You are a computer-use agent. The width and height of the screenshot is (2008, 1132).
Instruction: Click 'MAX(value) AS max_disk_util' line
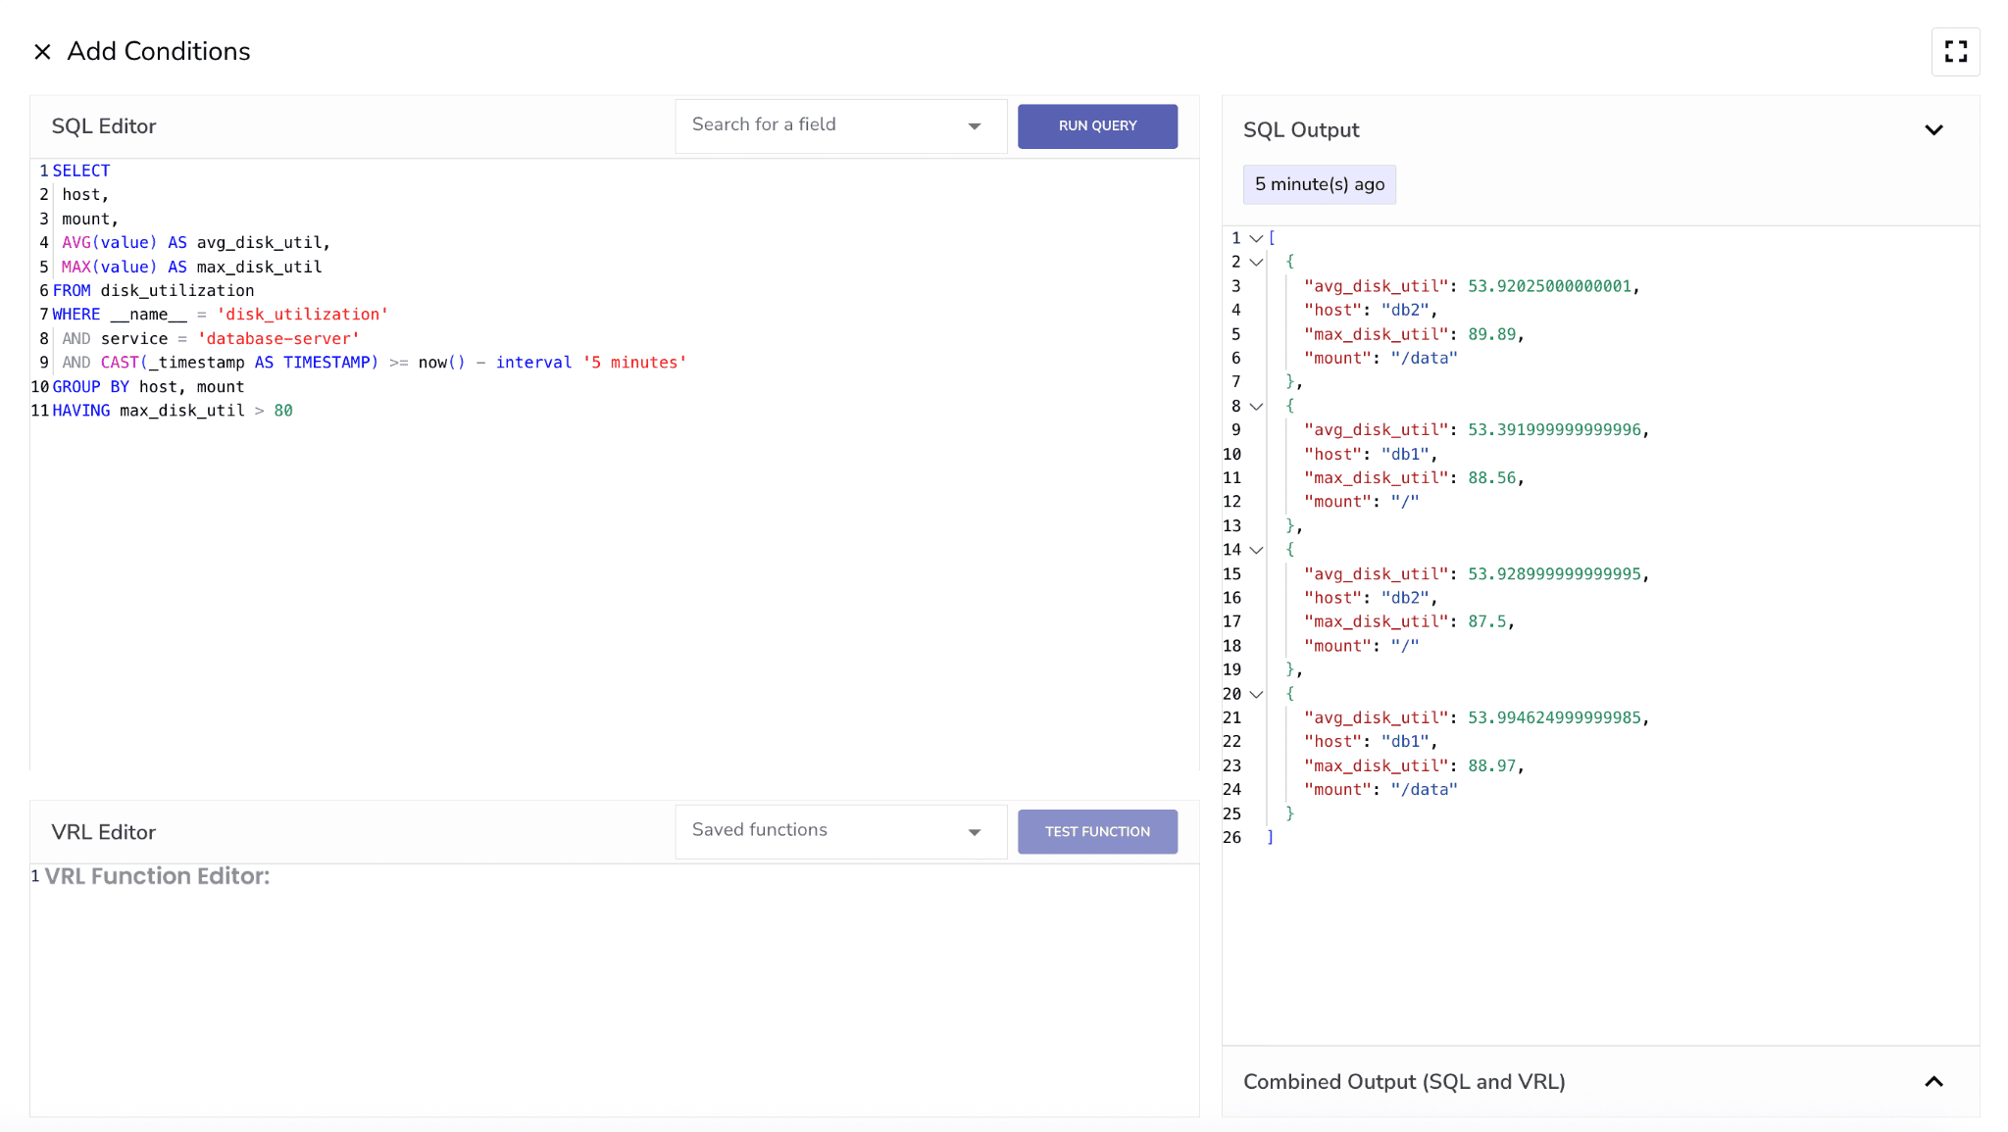[x=191, y=268]
